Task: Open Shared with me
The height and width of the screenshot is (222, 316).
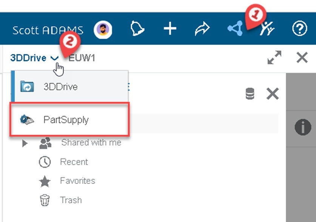Action: (x=91, y=142)
